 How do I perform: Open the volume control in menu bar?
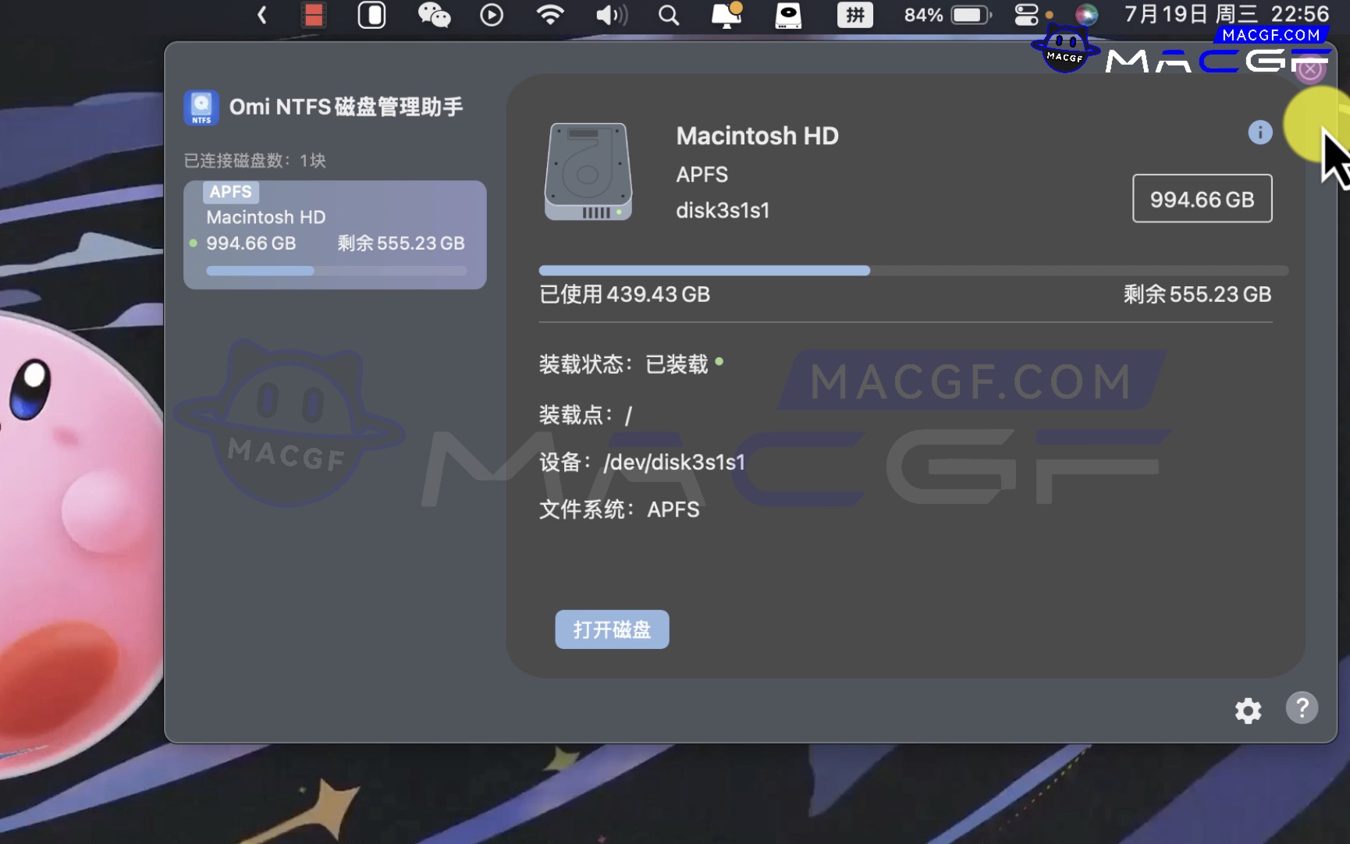[610, 15]
